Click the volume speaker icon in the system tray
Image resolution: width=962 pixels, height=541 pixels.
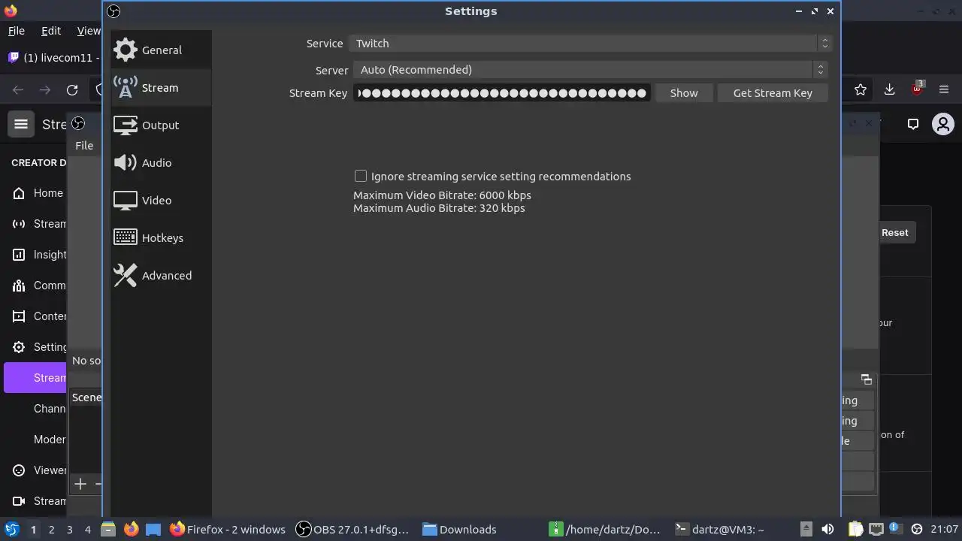[x=827, y=529]
